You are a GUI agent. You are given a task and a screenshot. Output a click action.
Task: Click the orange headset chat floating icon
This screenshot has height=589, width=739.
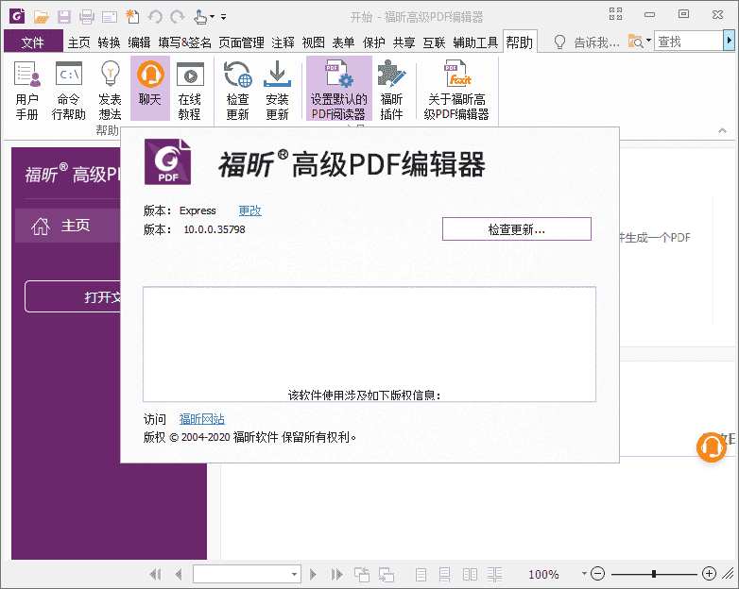coord(712,447)
